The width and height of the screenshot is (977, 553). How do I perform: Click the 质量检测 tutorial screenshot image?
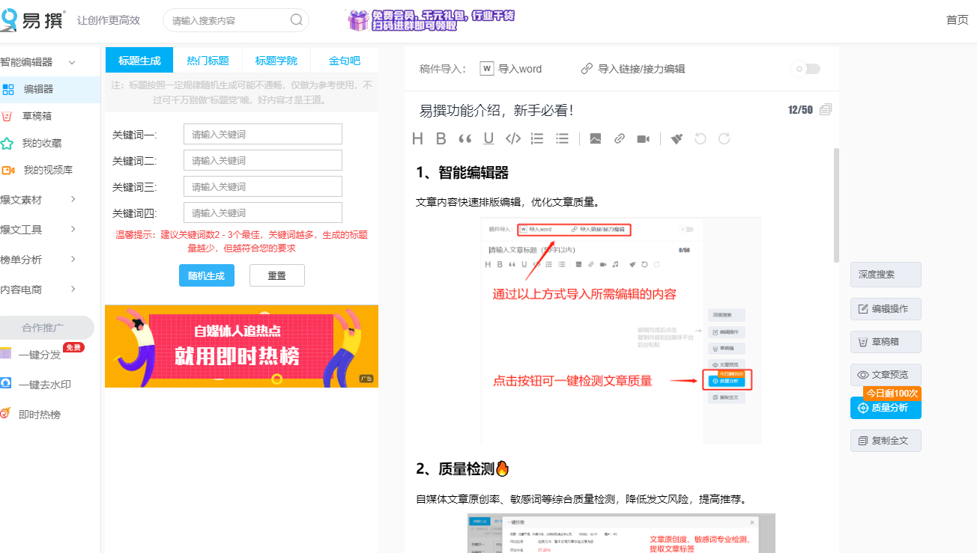click(x=622, y=534)
